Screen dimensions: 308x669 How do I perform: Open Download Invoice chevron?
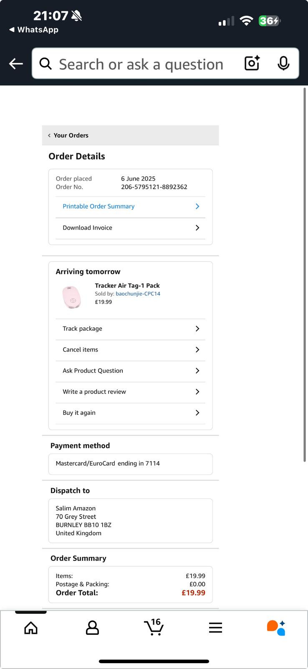tap(197, 228)
